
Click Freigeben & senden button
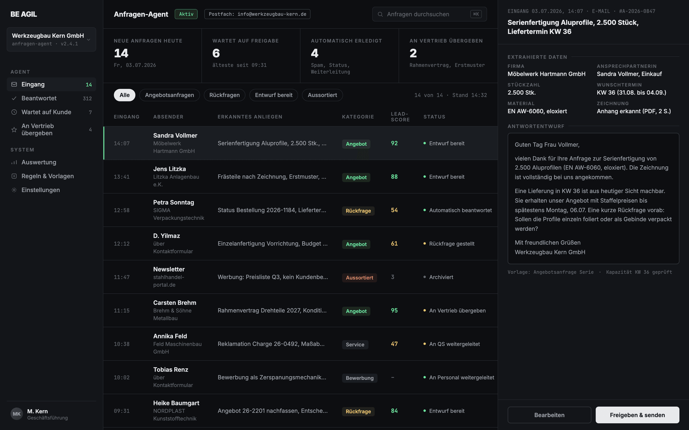[637, 415]
